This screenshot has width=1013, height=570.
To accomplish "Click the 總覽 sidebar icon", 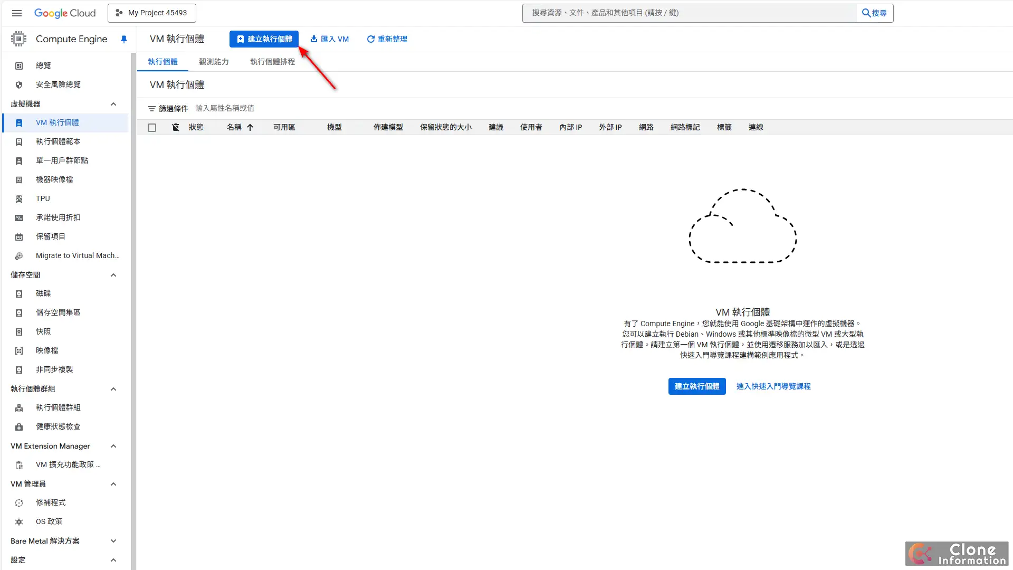I will click(19, 65).
